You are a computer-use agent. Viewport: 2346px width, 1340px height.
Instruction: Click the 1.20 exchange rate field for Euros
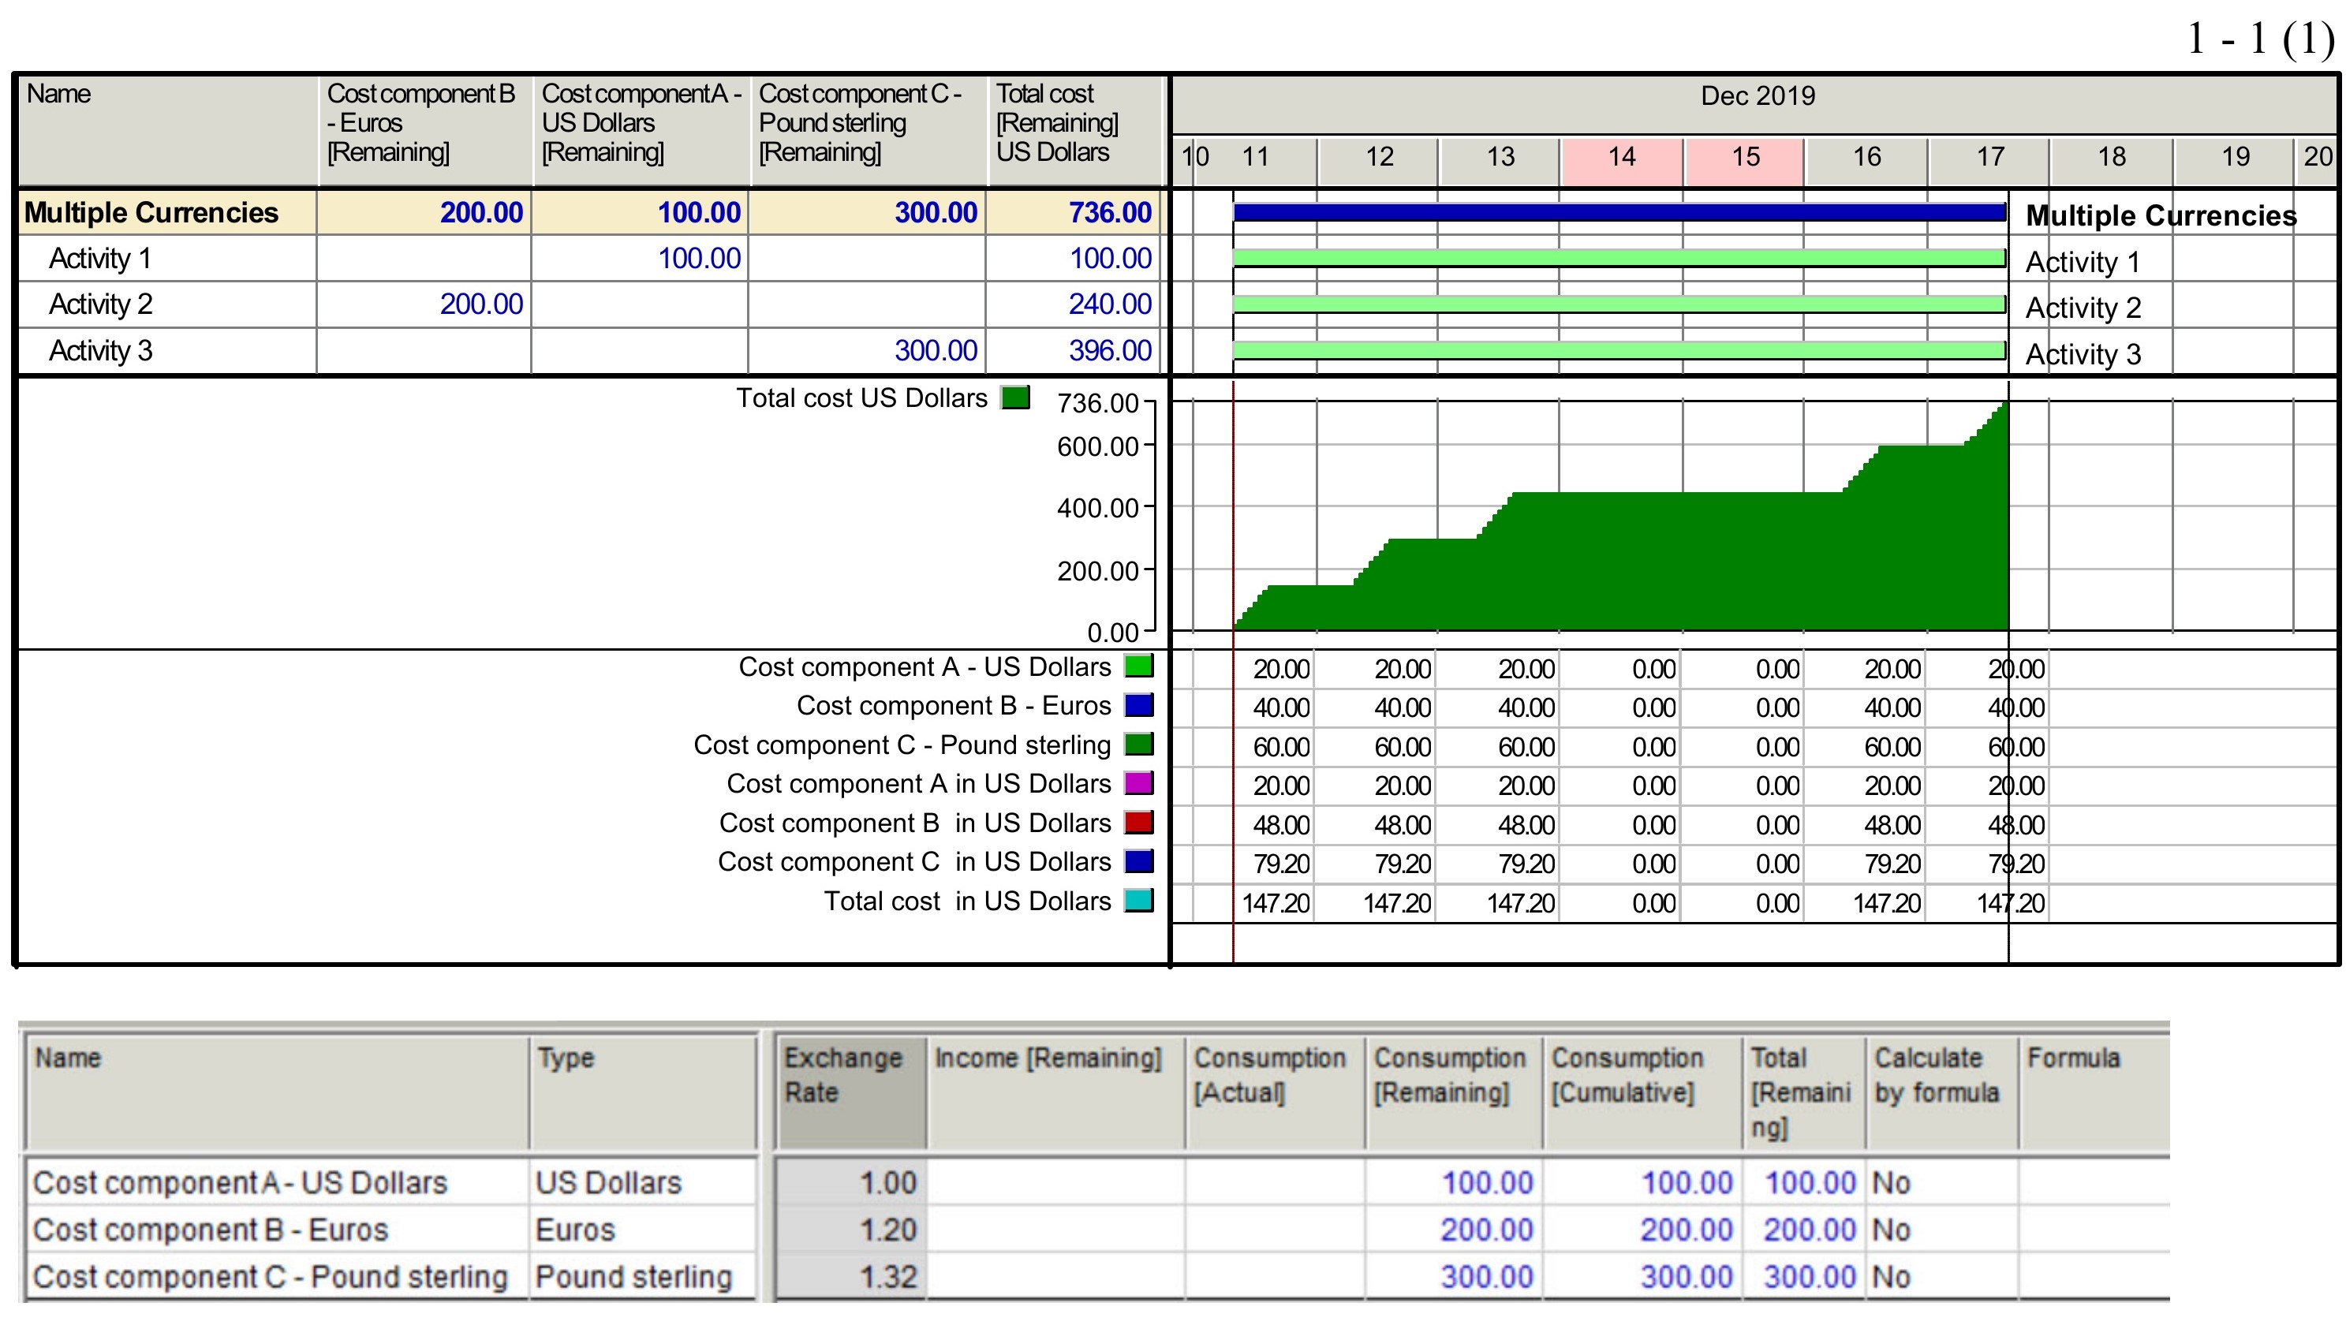coord(850,1230)
